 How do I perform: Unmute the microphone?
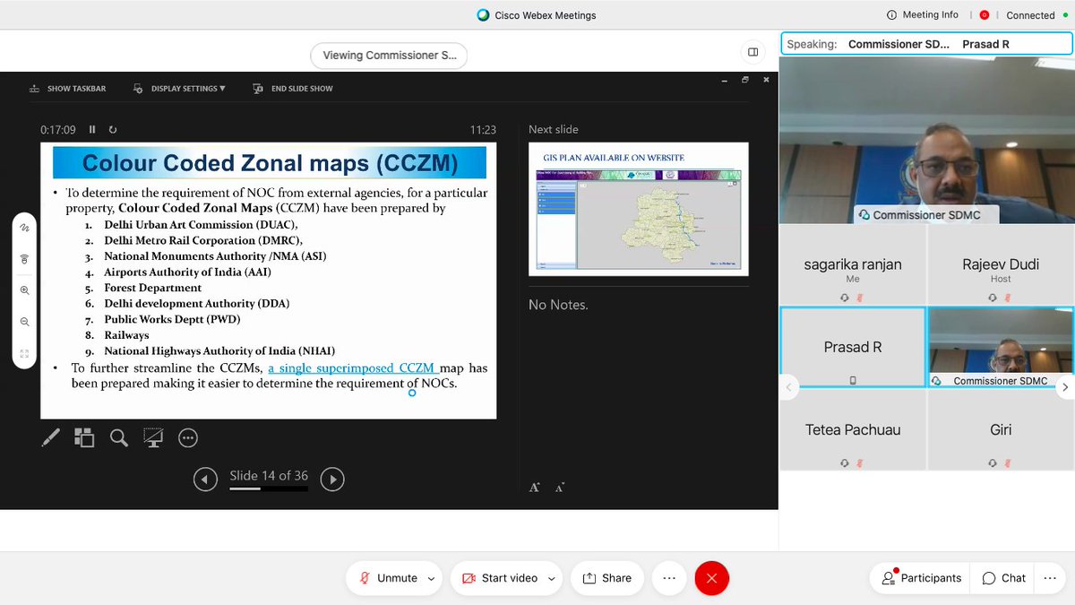[388, 578]
